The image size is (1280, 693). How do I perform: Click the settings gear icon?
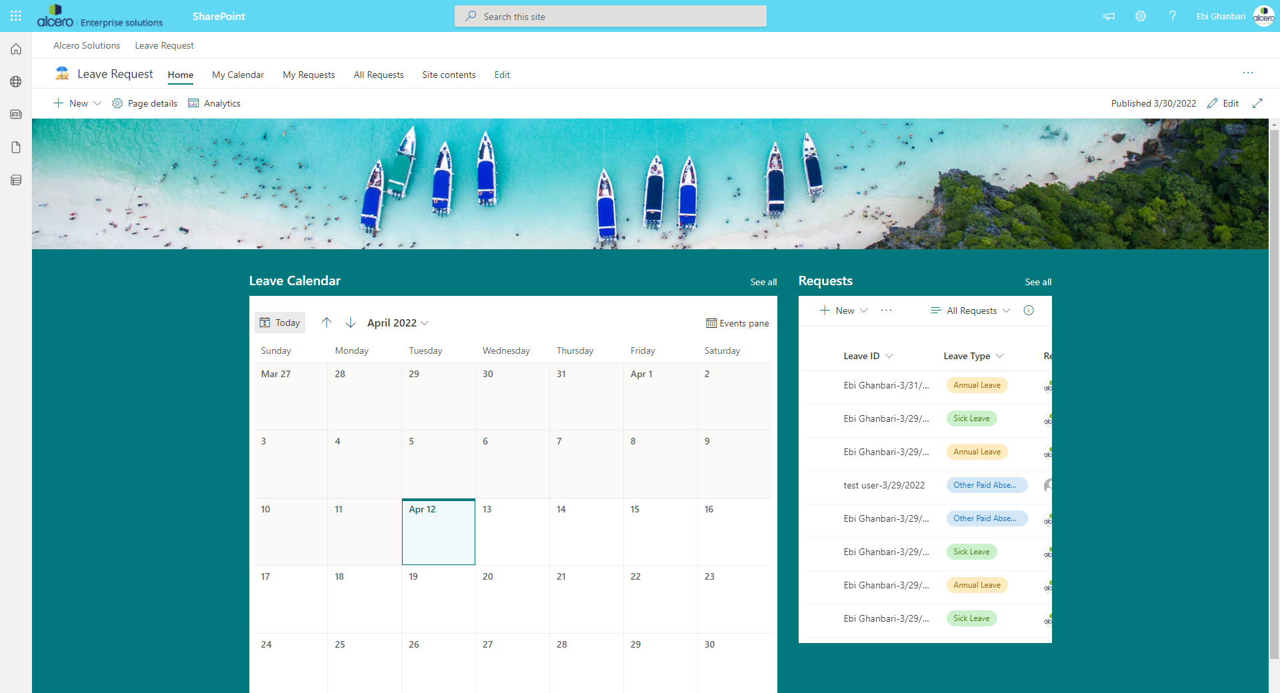coord(1141,16)
